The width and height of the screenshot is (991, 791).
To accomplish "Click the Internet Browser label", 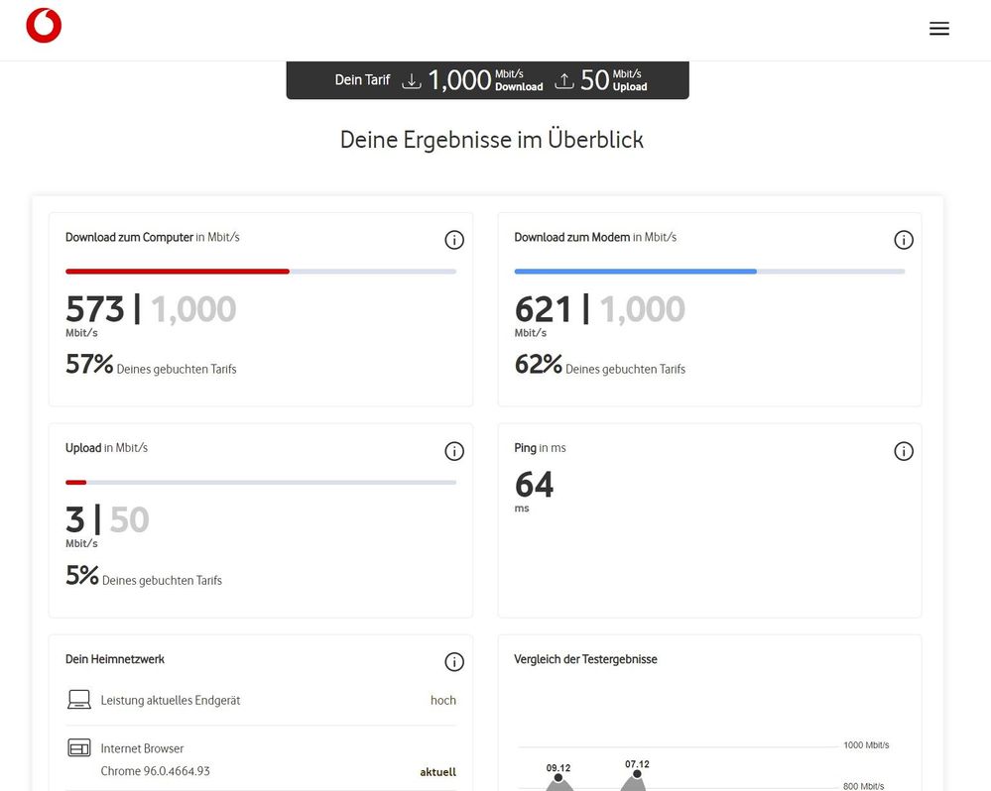I will 142,748.
